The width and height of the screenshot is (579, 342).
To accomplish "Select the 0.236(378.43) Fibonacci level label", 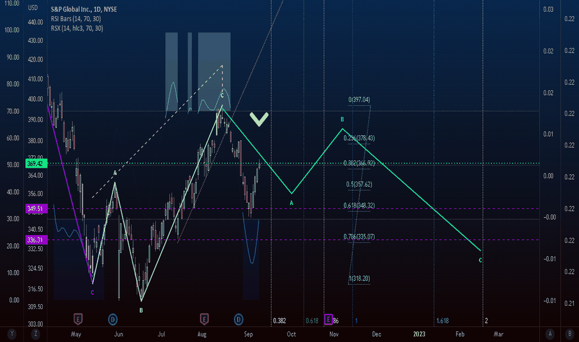I will coord(359,138).
